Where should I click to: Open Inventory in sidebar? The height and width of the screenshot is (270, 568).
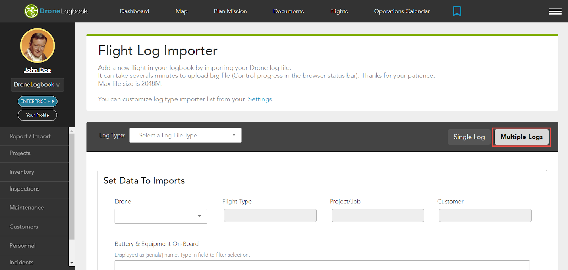coord(34,172)
